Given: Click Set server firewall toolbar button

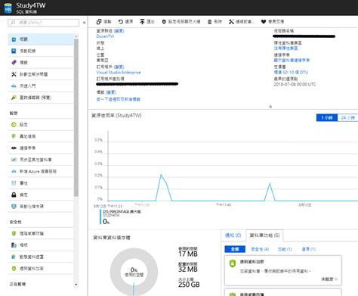Looking at the screenshot, I should tap(181, 22).
